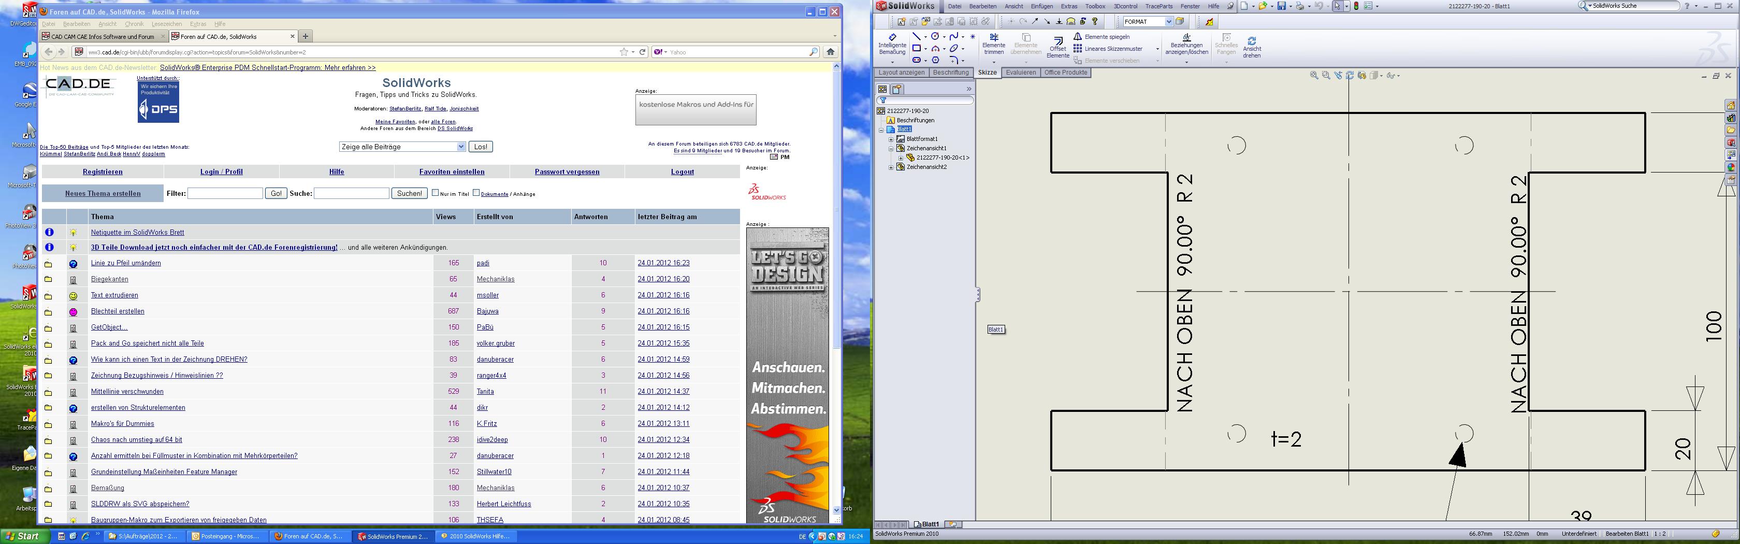
Task: Click 'Neues Thema erstellen' button
Action: point(103,193)
